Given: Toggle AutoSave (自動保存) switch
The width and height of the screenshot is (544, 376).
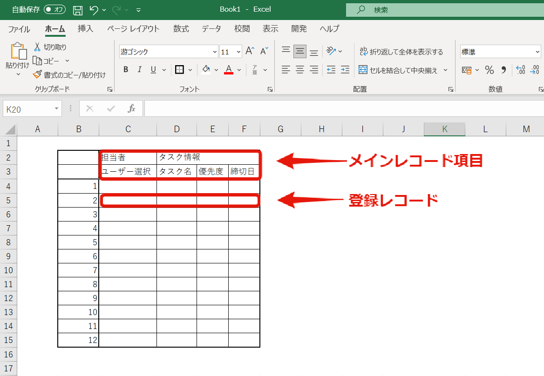Looking at the screenshot, I should click(55, 10).
